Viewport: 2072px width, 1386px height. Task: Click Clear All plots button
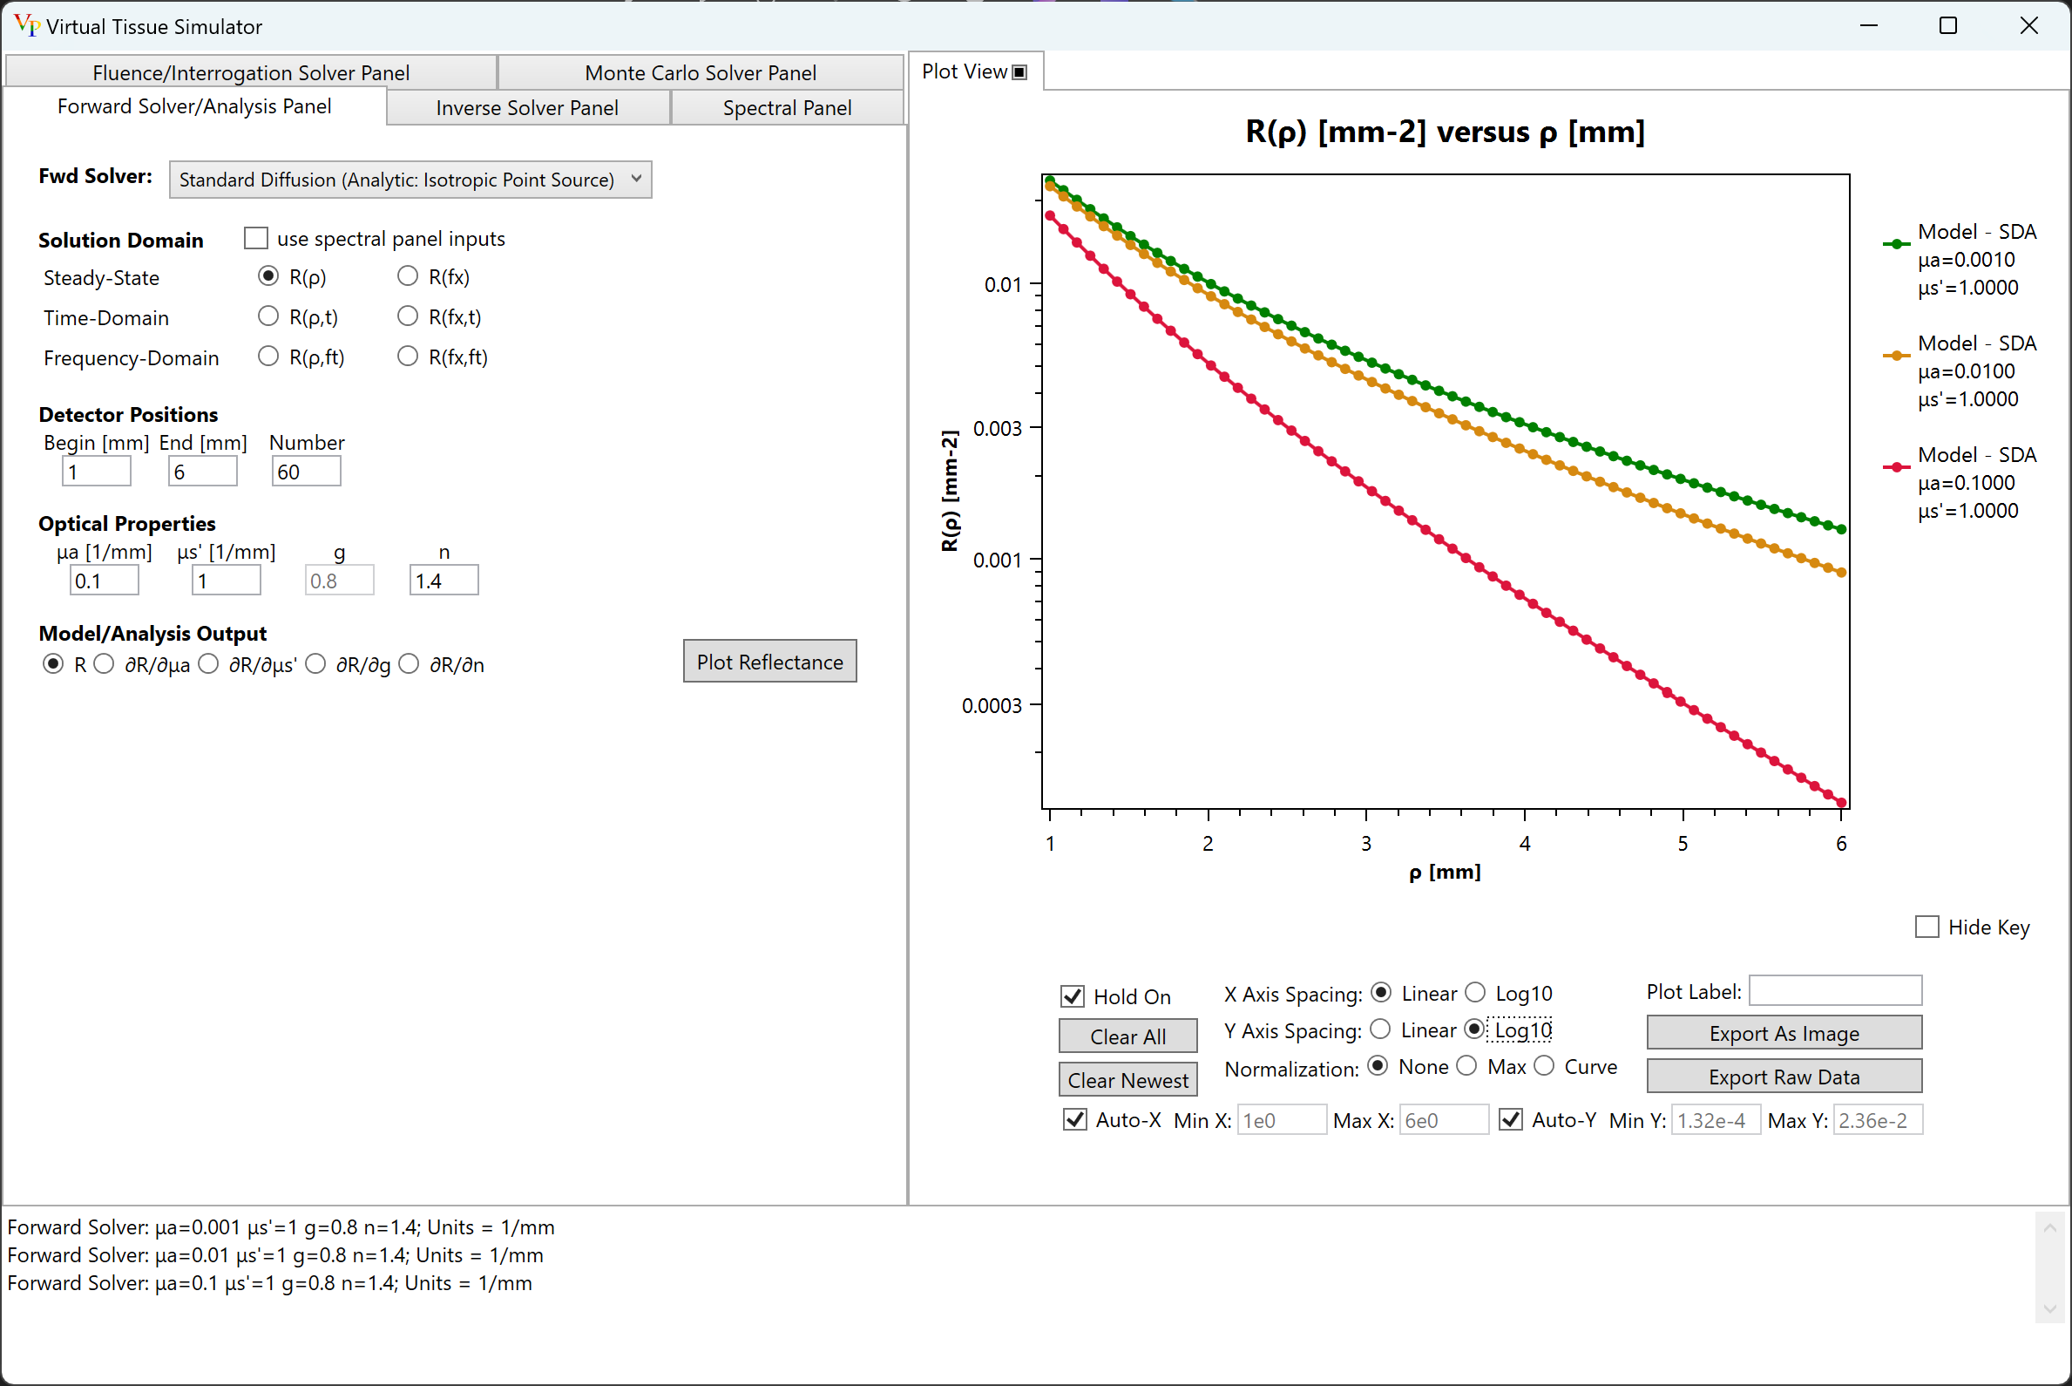[x=1130, y=1036]
